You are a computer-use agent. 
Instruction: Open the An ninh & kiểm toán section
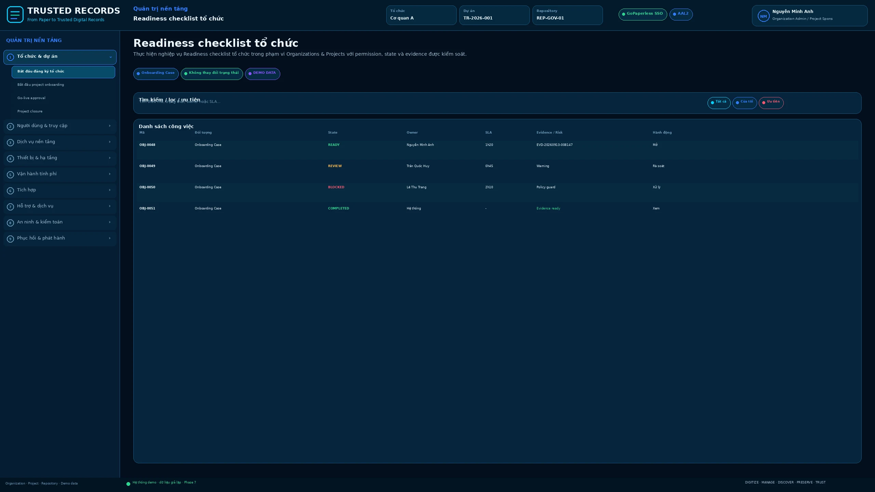tap(60, 223)
